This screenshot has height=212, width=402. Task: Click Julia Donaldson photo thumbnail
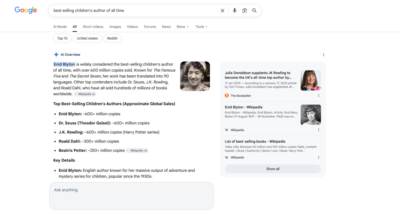coord(311,81)
